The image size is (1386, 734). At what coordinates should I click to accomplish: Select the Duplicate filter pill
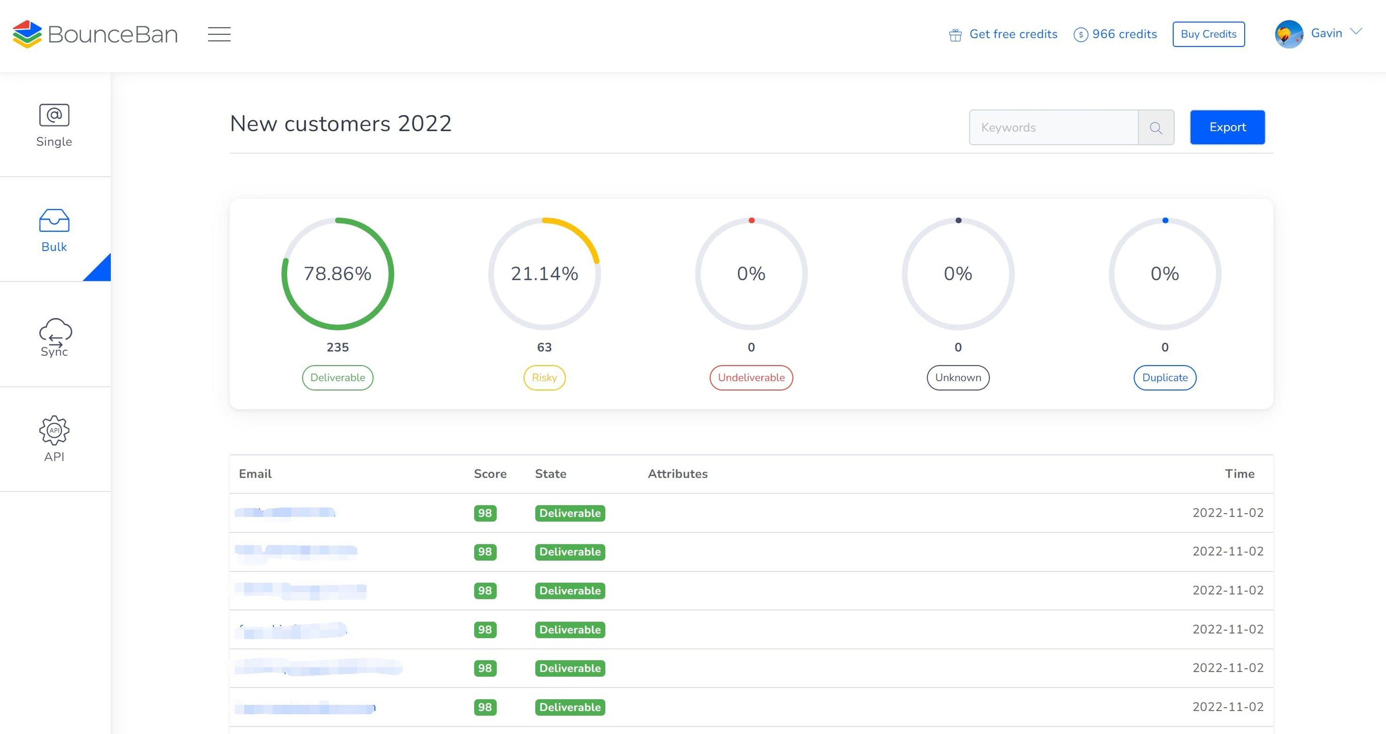pyautogui.click(x=1164, y=378)
